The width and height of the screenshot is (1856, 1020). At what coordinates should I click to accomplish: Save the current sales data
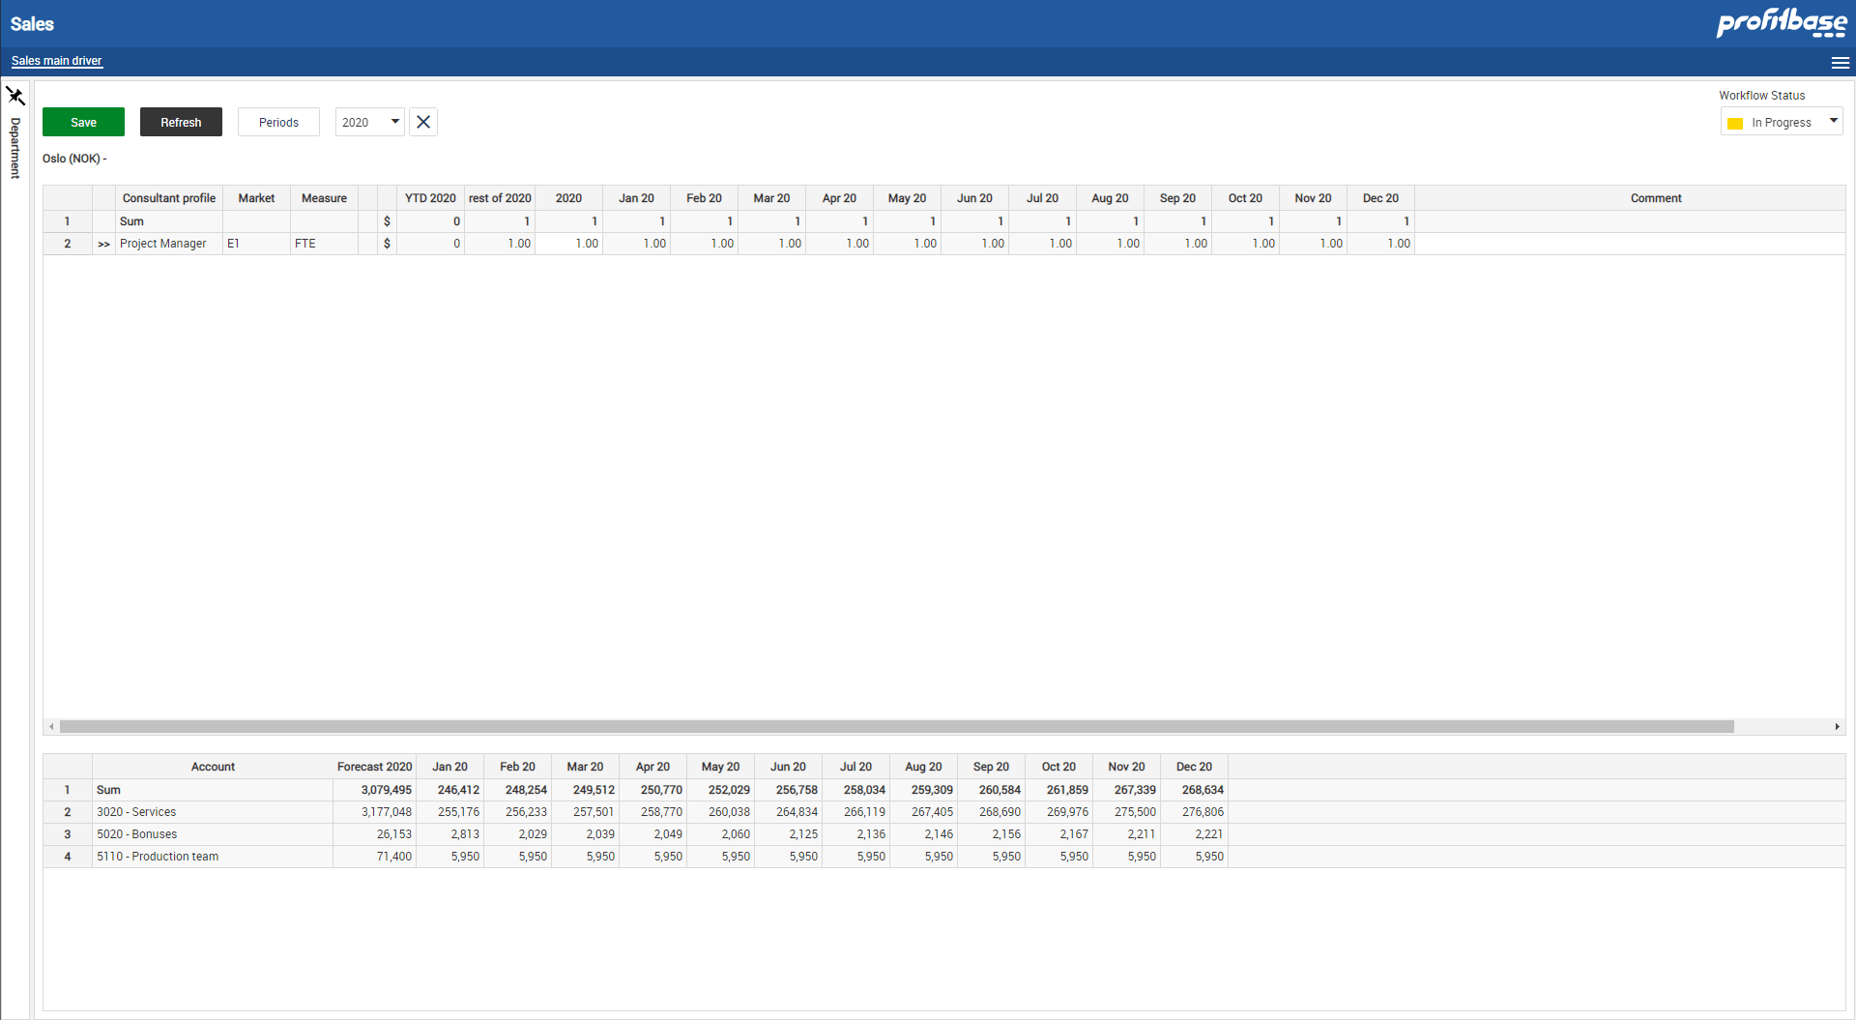point(82,122)
